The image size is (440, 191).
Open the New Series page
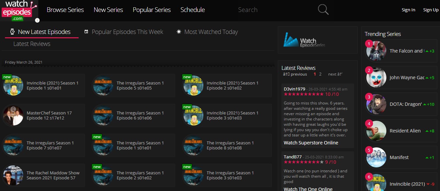pos(108,10)
